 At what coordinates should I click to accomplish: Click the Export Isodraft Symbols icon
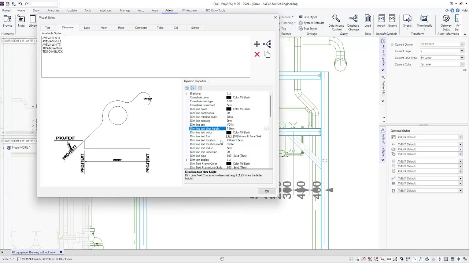pyautogui.click(x=392, y=21)
